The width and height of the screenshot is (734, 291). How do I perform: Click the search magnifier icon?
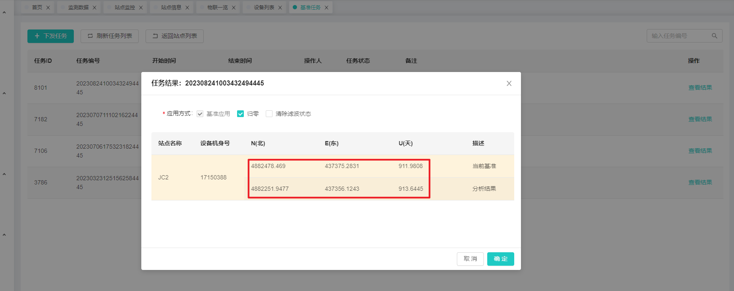(715, 36)
